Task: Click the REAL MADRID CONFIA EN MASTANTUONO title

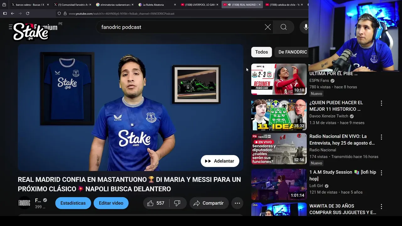Action: [129, 184]
